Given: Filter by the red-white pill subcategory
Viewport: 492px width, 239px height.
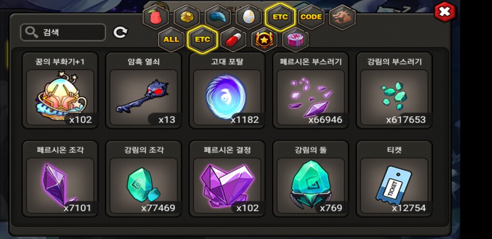Looking at the screenshot, I should click(x=233, y=40).
